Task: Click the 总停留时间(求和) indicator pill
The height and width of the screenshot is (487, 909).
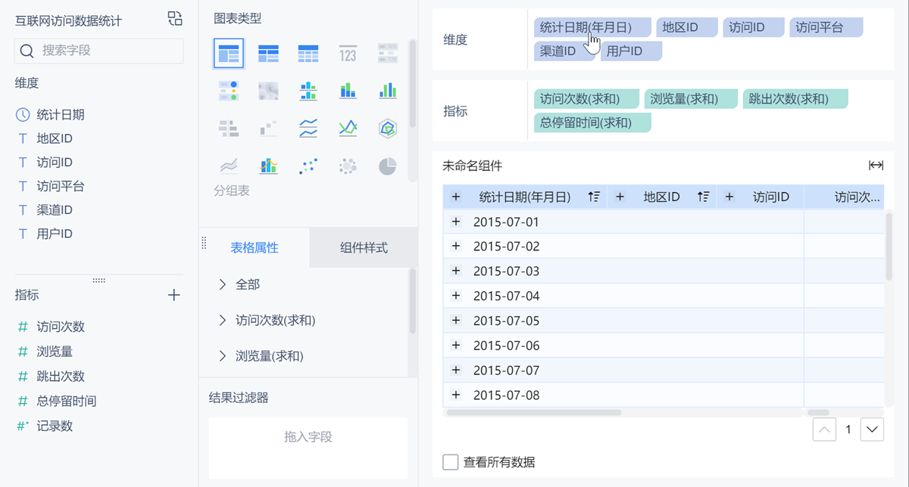Action: click(x=592, y=123)
